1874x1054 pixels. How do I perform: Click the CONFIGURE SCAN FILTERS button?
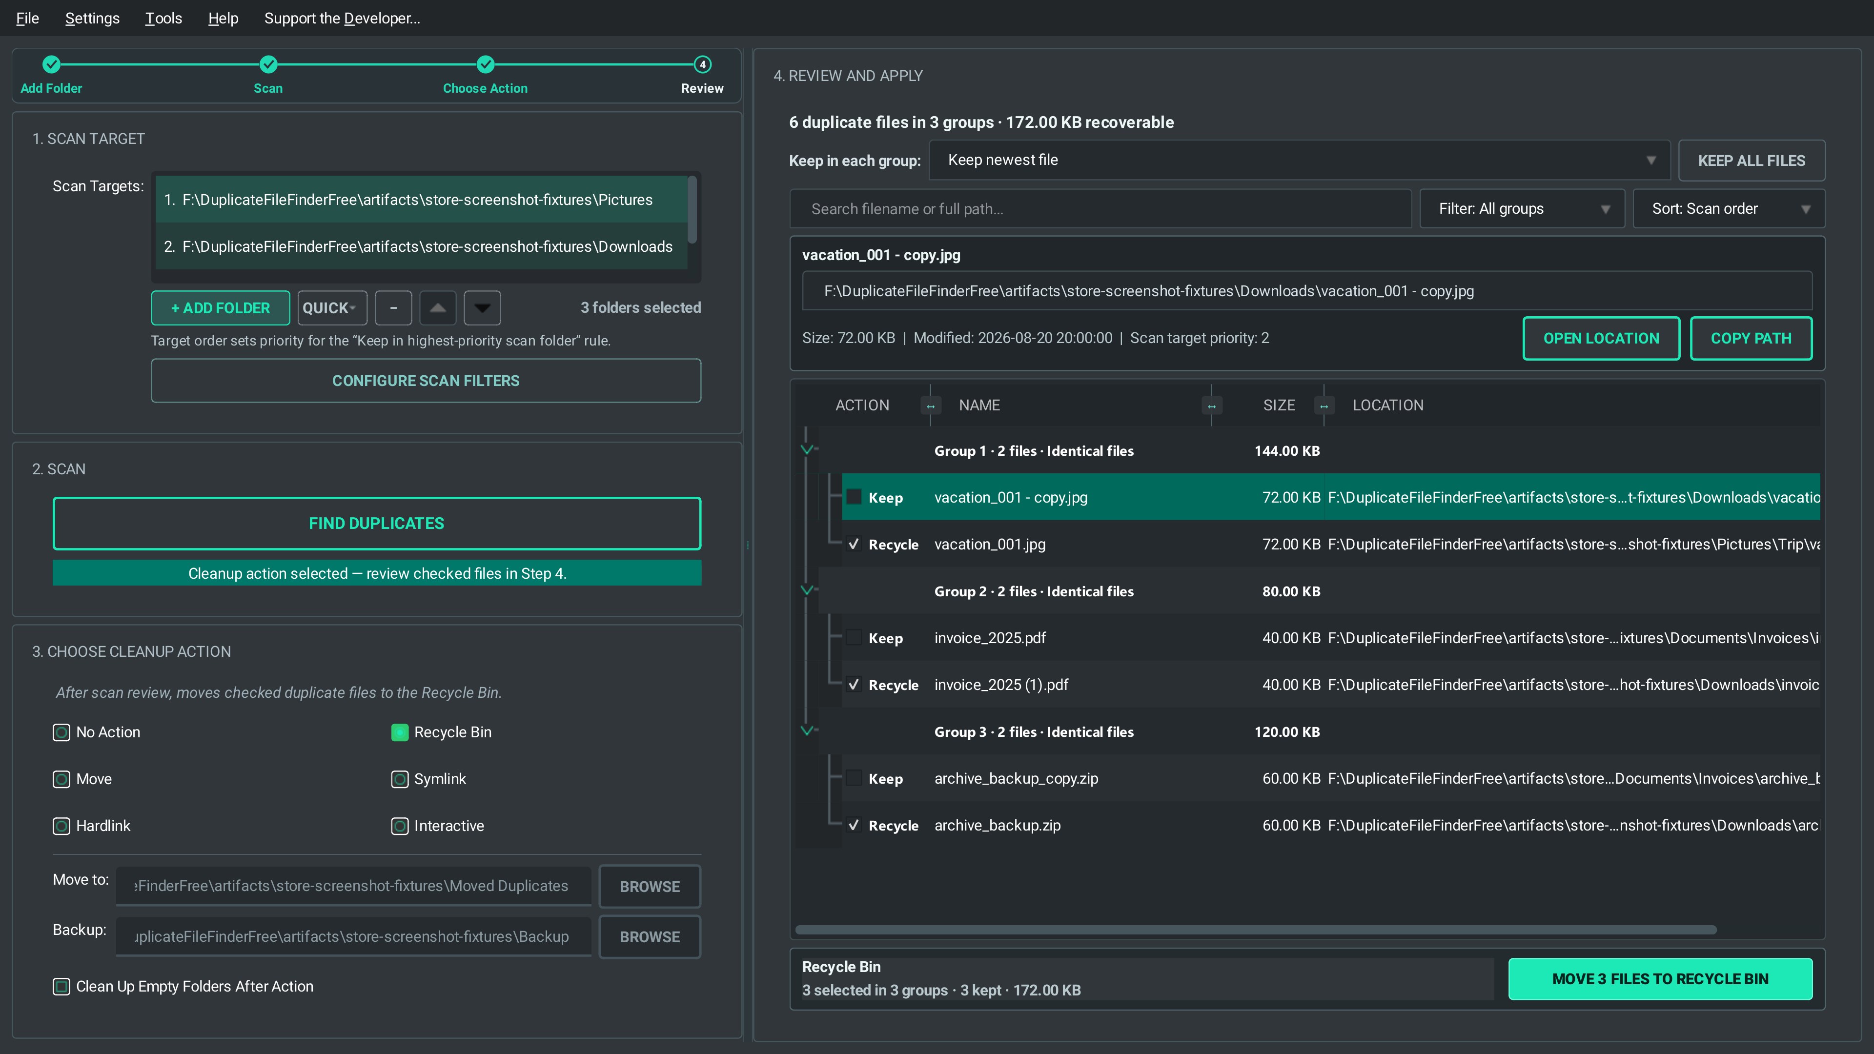coord(427,381)
